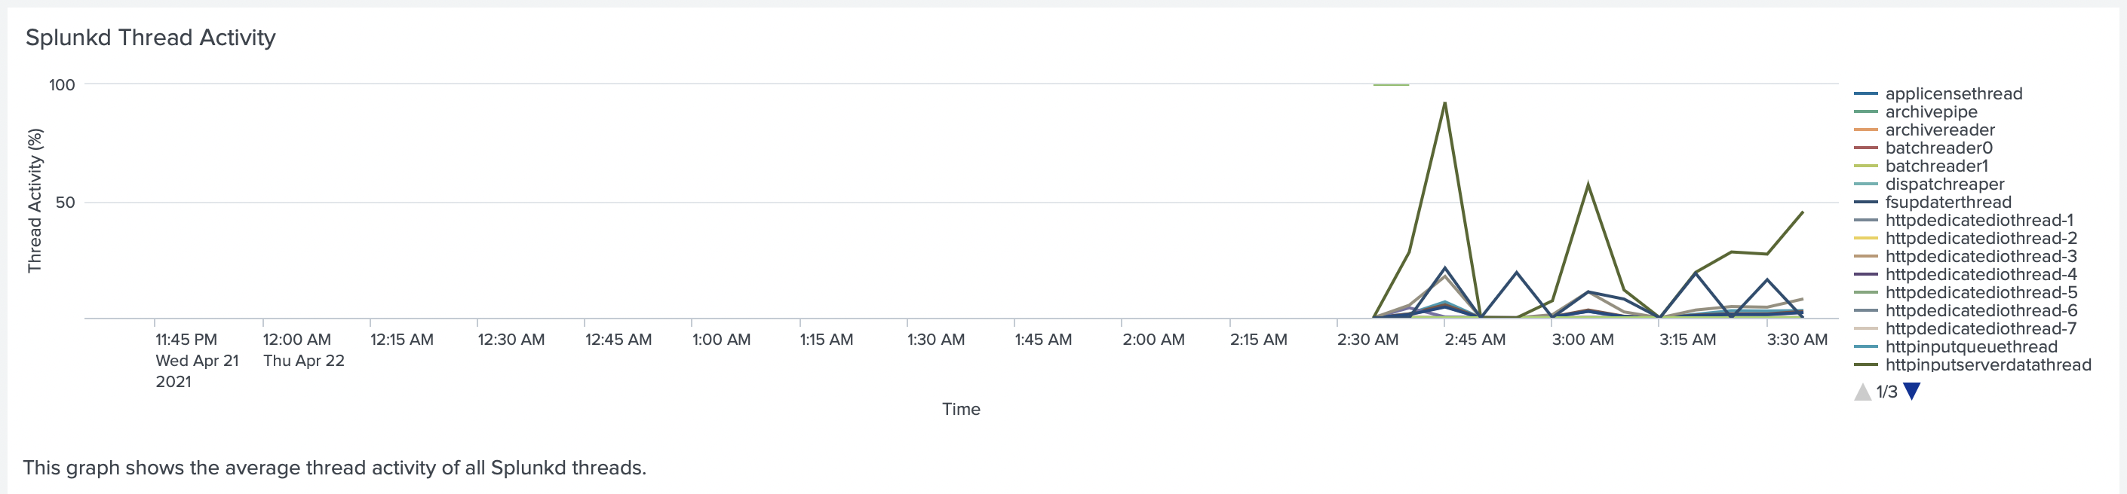2127x494 pixels.
Task: Select httpinputserverdatathread legend entry
Action: tap(1987, 365)
